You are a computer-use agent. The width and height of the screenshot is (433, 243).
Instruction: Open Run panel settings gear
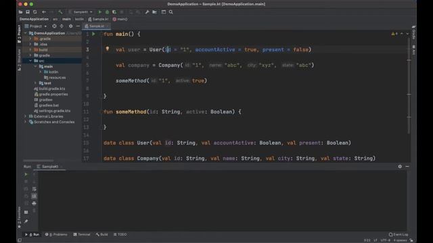pyautogui.click(x=400, y=167)
